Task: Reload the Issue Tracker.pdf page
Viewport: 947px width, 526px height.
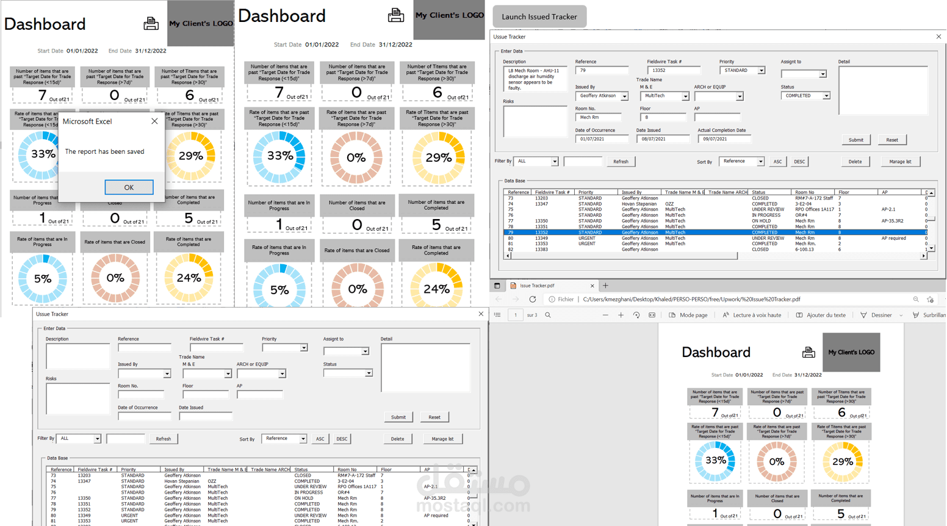Action: pos(533,300)
